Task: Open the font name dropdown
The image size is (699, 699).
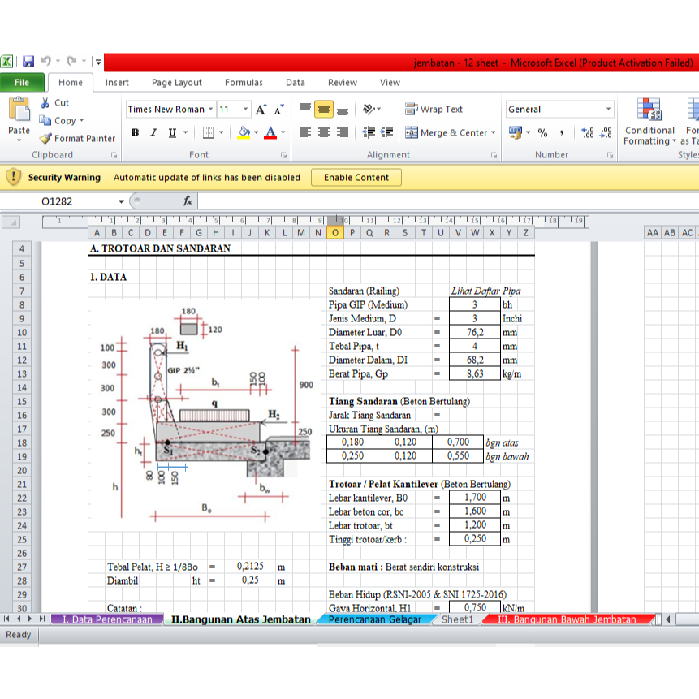Action: [x=211, y=110]
